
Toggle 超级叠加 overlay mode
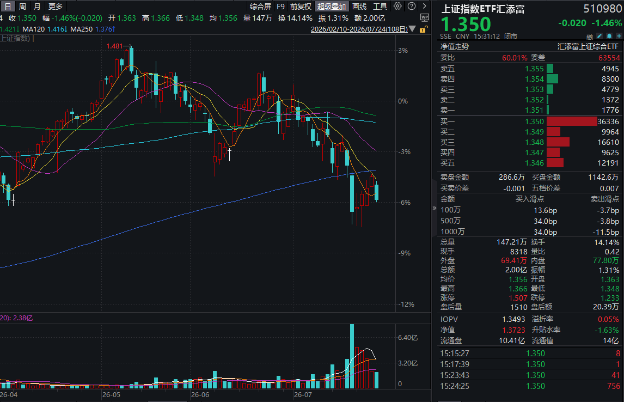(332, 7)
